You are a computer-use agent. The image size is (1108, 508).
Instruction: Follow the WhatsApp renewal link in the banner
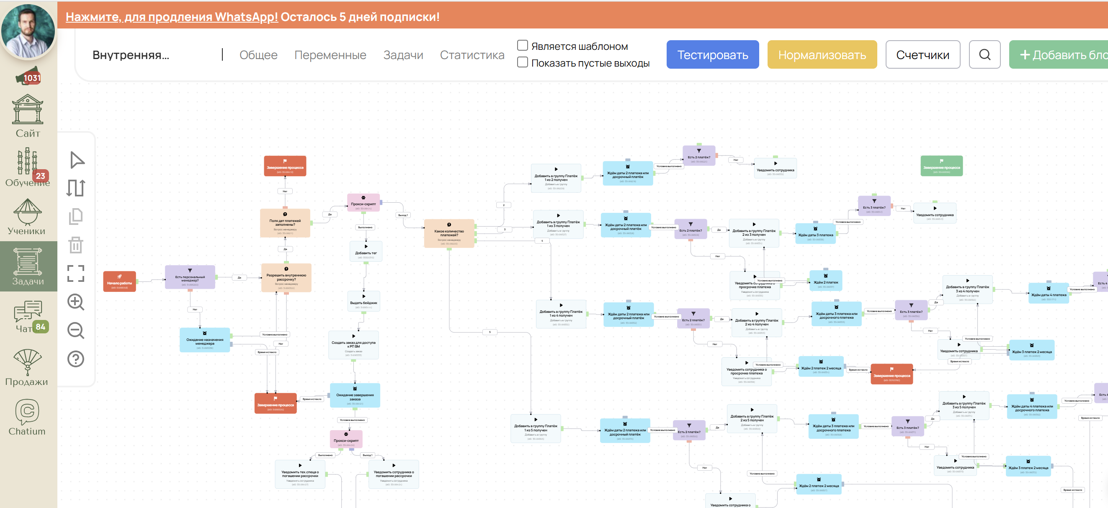point(172,17)
